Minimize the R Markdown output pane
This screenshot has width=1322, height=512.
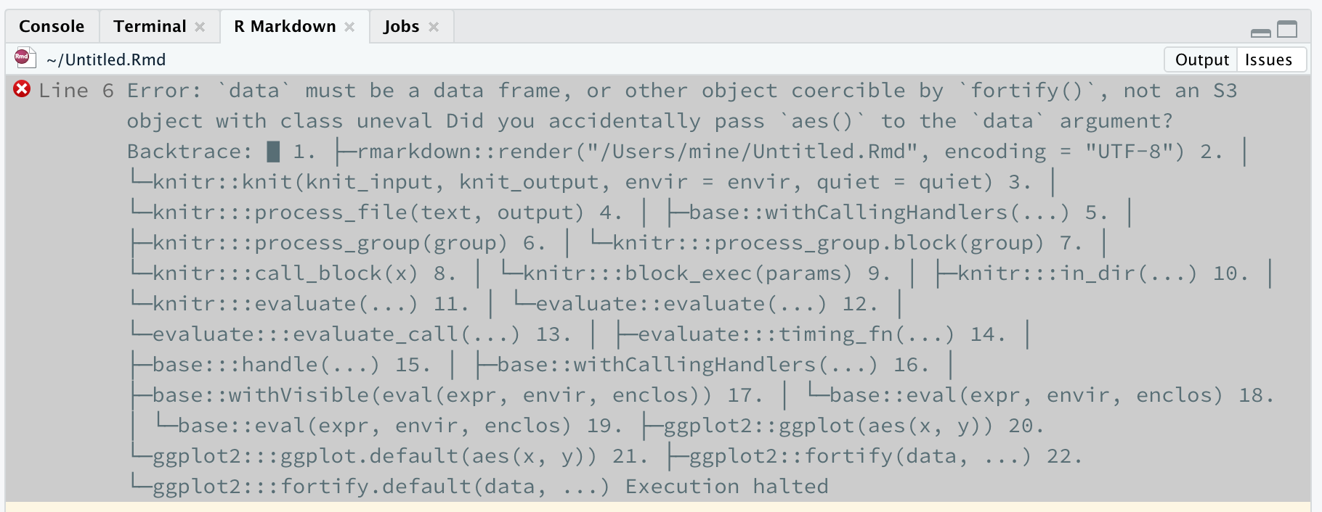coord(1262,31)
